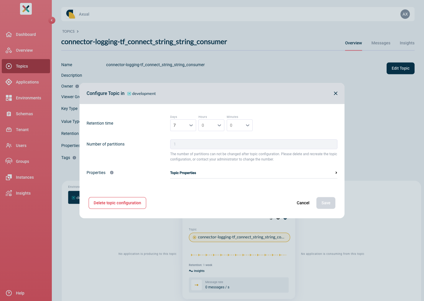Click the Tags info icon
This screenshot has width=424, height=301.
[74, 158]
